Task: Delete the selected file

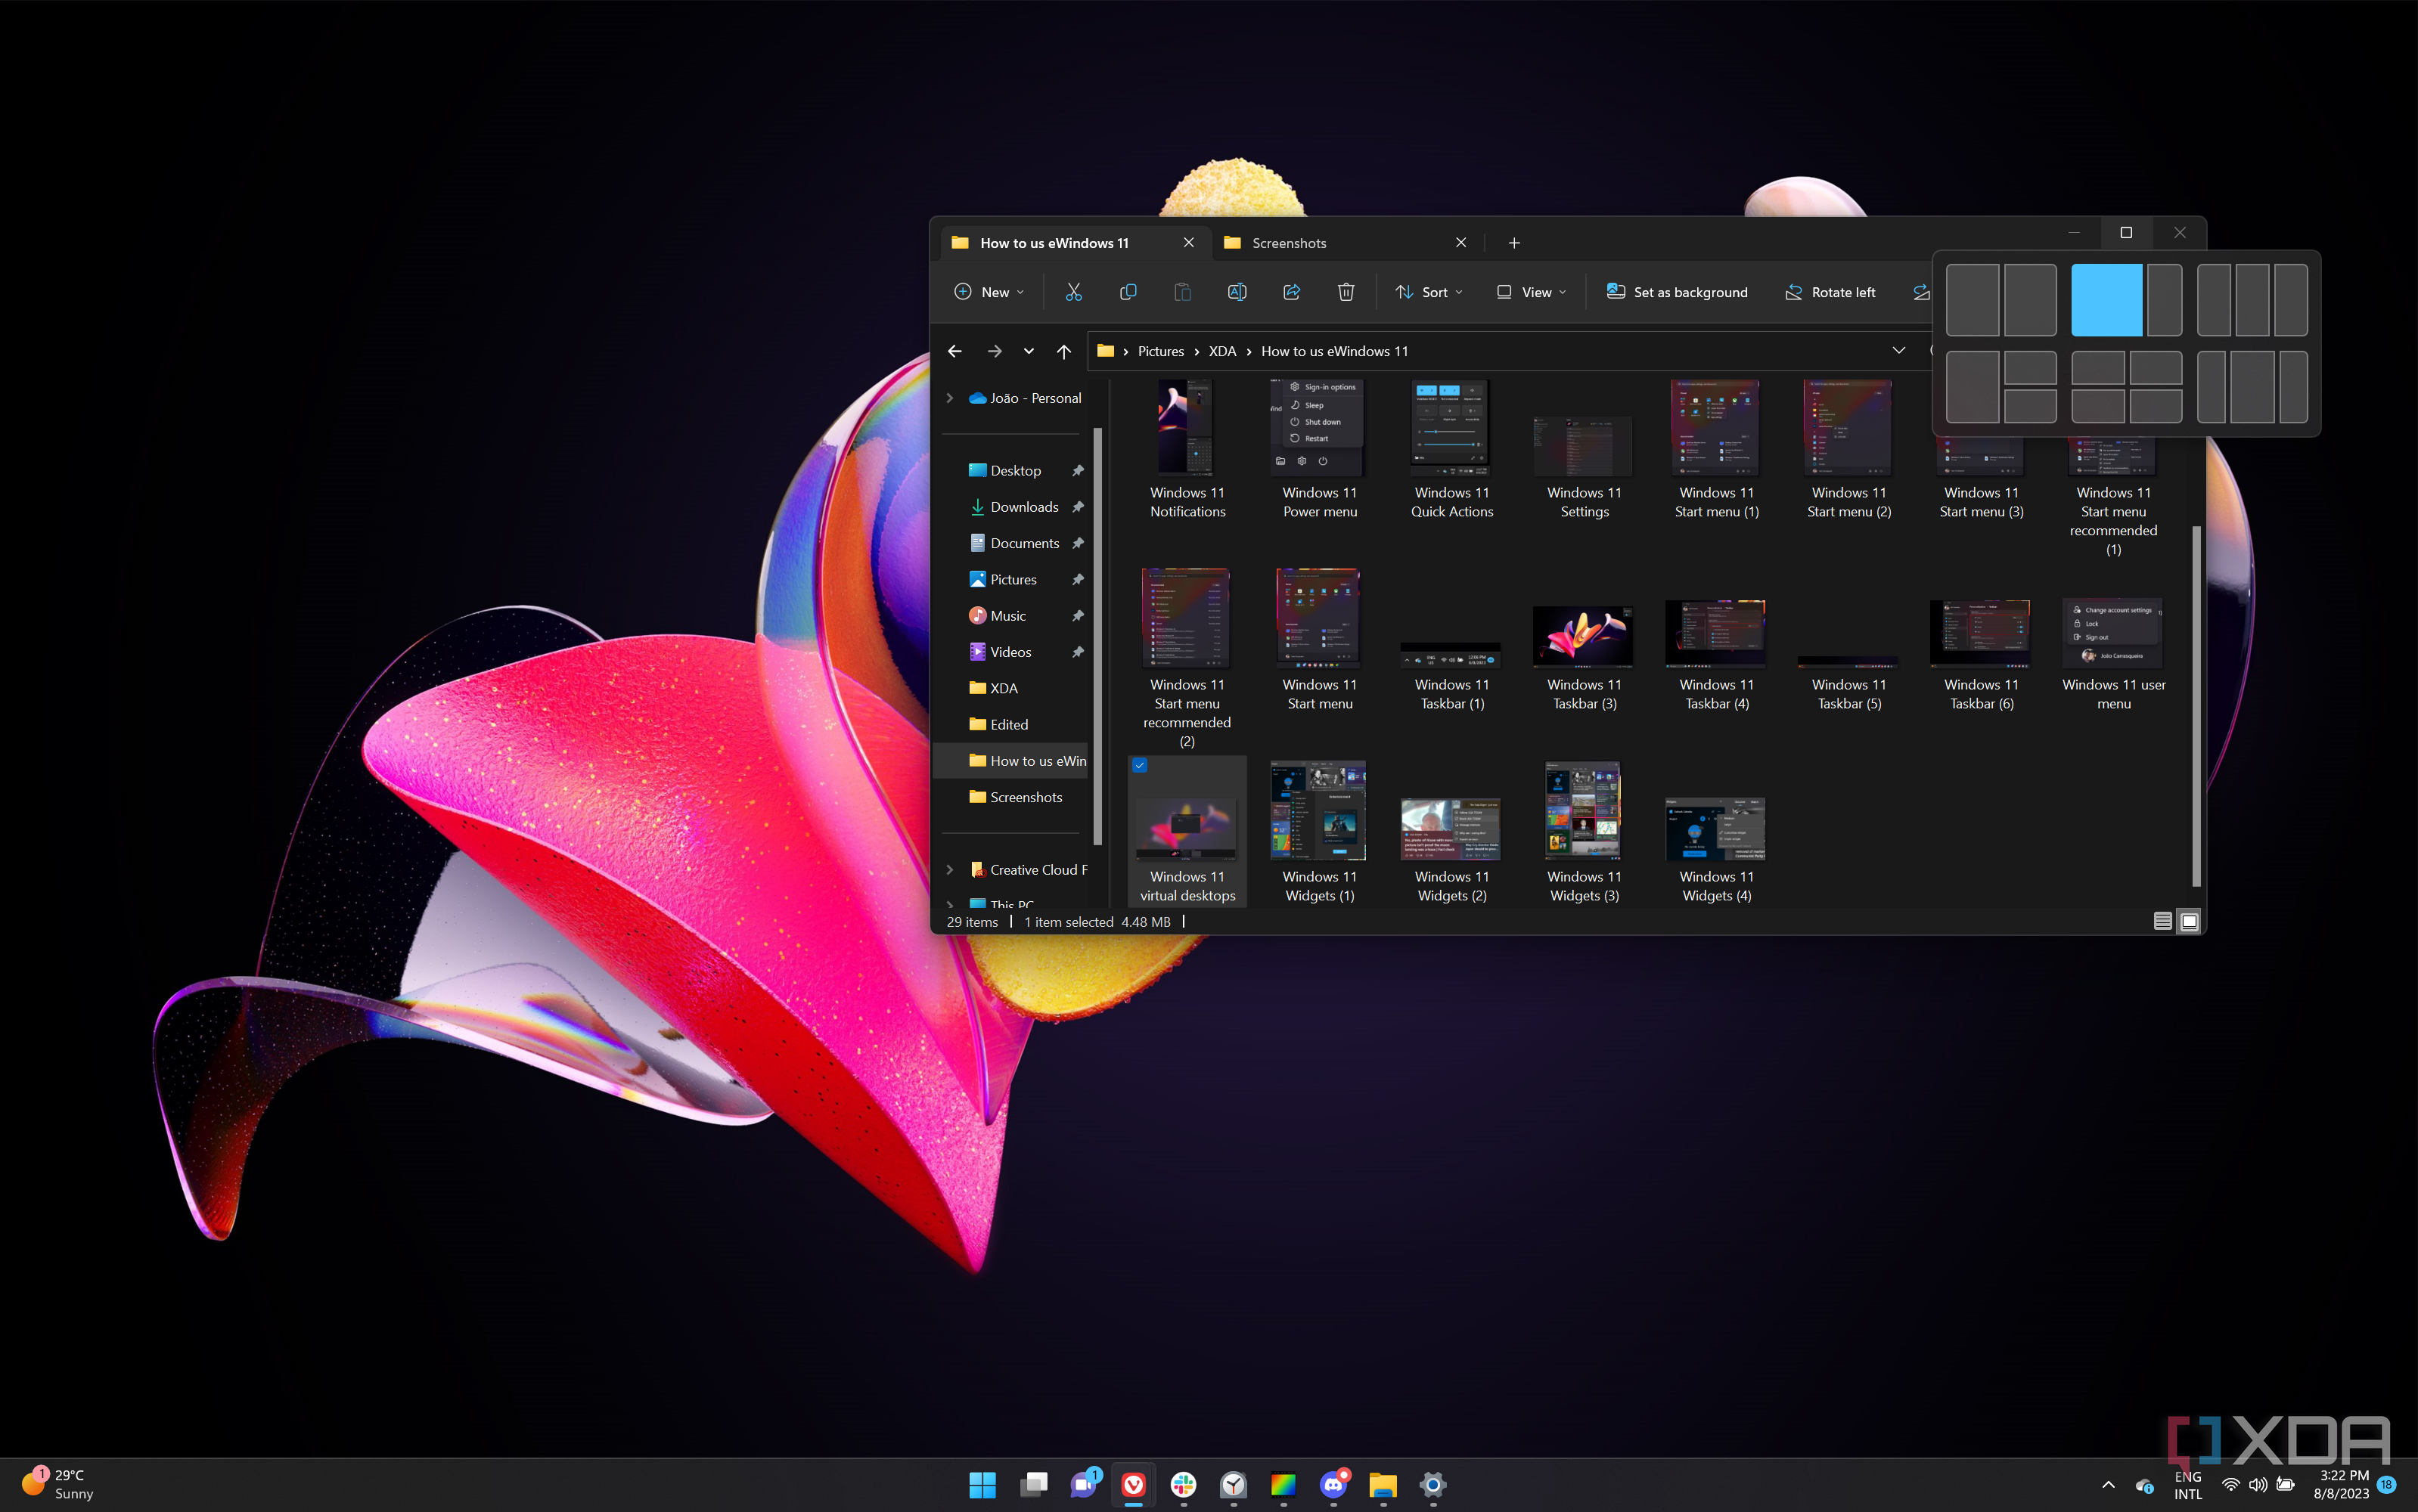Action: tap(1346, 292)
